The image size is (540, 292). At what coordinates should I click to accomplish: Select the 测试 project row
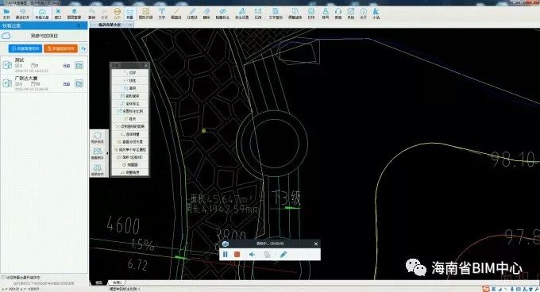click(44, 65)
